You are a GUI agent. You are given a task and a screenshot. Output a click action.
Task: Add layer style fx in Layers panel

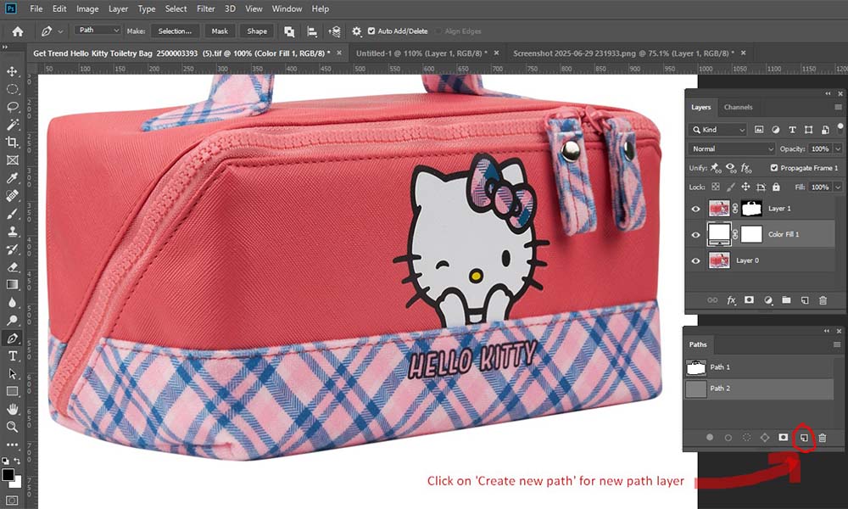[731, 300]
